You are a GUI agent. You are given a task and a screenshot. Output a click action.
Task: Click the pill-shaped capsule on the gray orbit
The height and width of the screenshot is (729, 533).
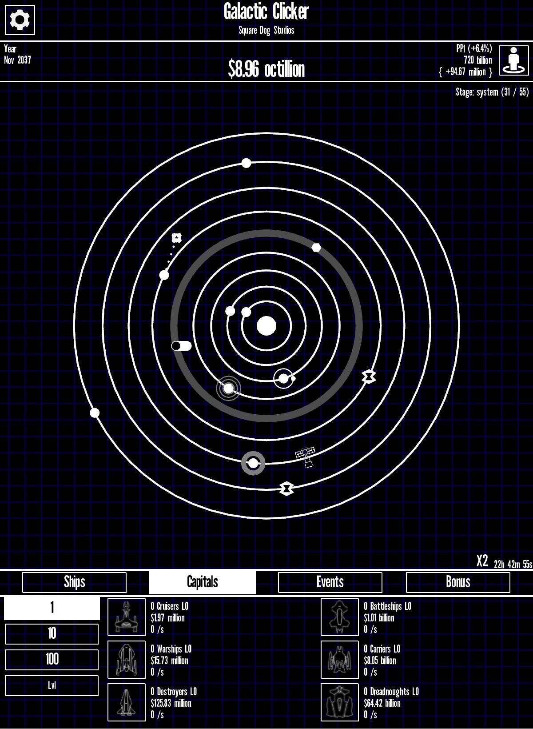pos(181,346)
